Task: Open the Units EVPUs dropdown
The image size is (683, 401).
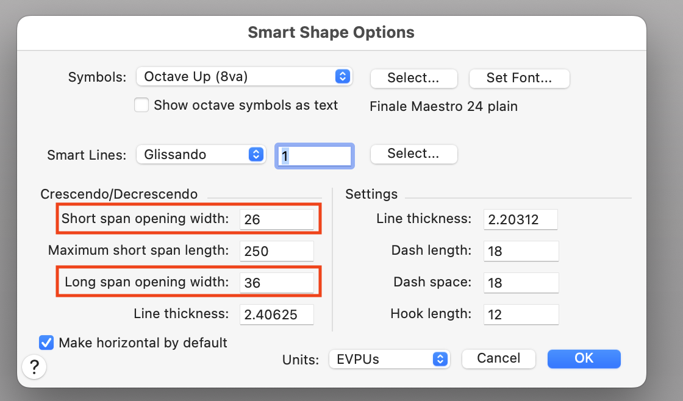Action: click(x=388, y=359)
